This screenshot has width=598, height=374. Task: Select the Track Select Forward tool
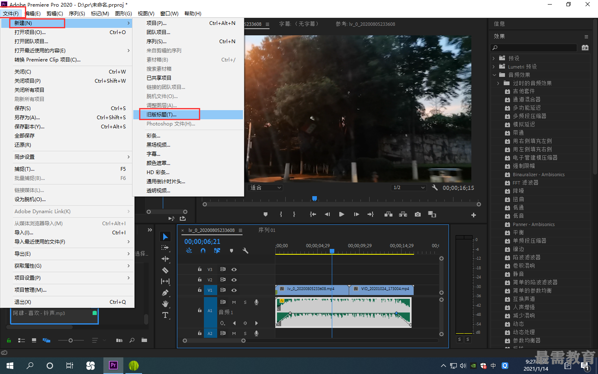coord(165,248)
